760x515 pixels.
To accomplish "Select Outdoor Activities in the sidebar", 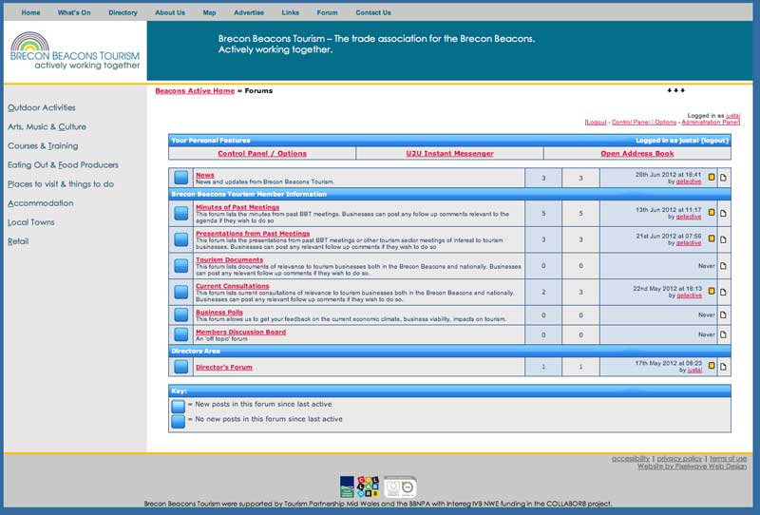I will click(42, 107).
